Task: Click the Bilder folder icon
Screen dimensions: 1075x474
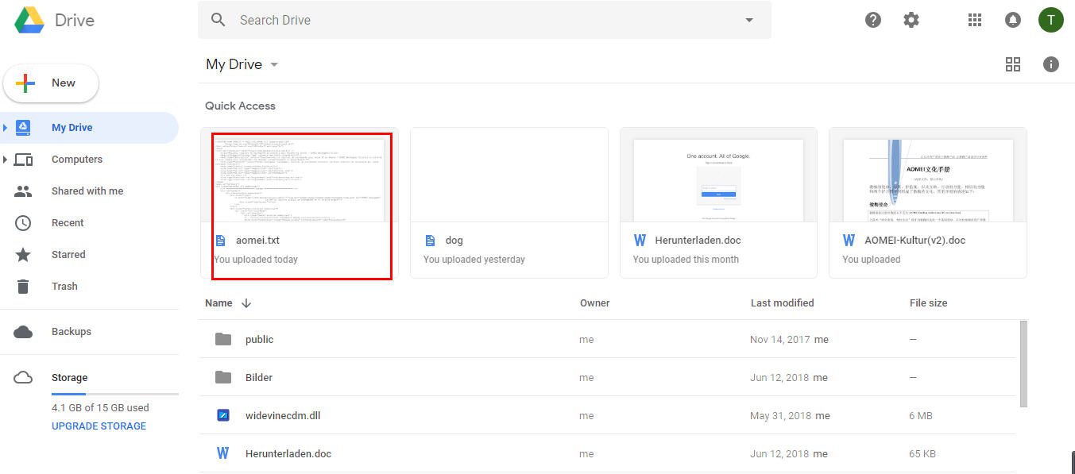Action: pyautogui.click(x=223, y=377)
